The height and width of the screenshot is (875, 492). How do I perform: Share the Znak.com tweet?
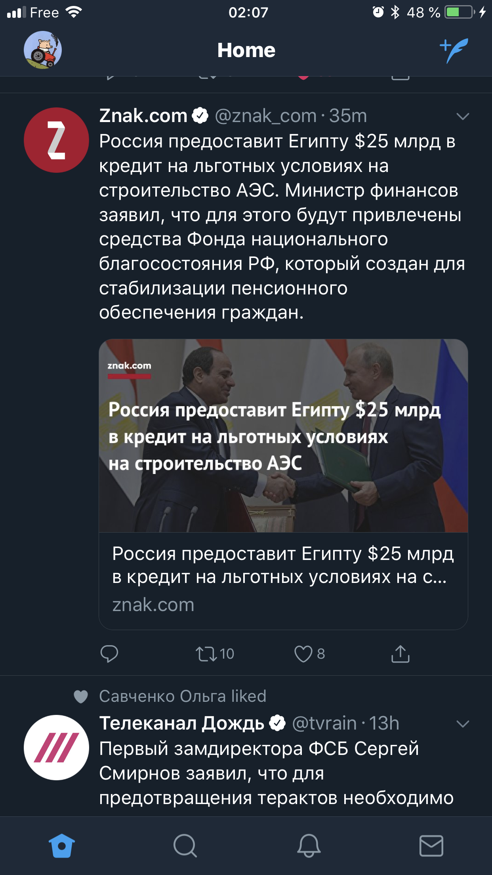(400, 653)
